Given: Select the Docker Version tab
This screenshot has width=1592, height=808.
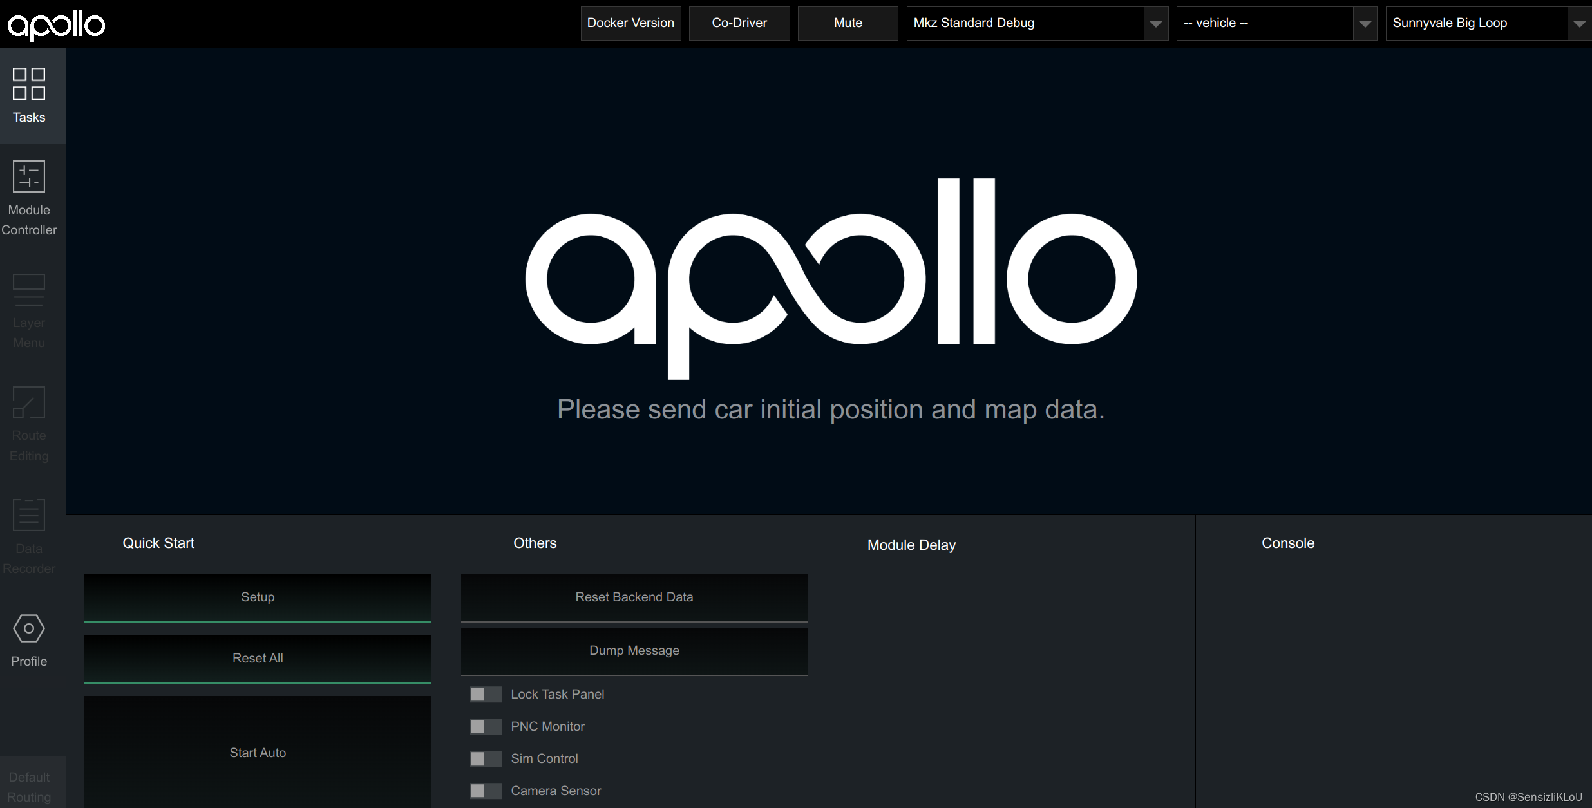Looking at the screenshot, I should [630, 23].
